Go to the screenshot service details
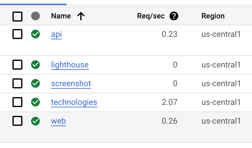The height and width of the screenshot is (148, 252). 71,84
